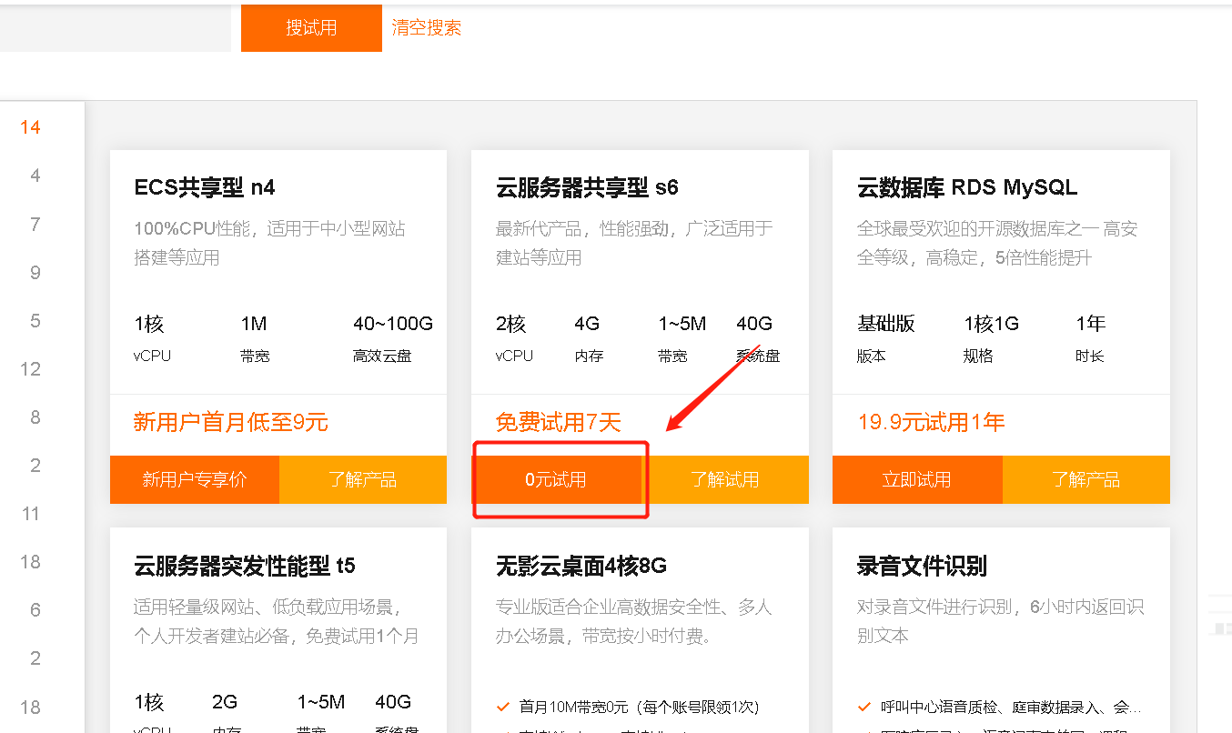Select the sidebar count 7
This screenshot has height=733, width=1232.
pyautogui.click(x=35, y=224)
